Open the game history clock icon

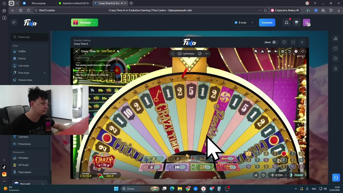click(x=289, y=51)
